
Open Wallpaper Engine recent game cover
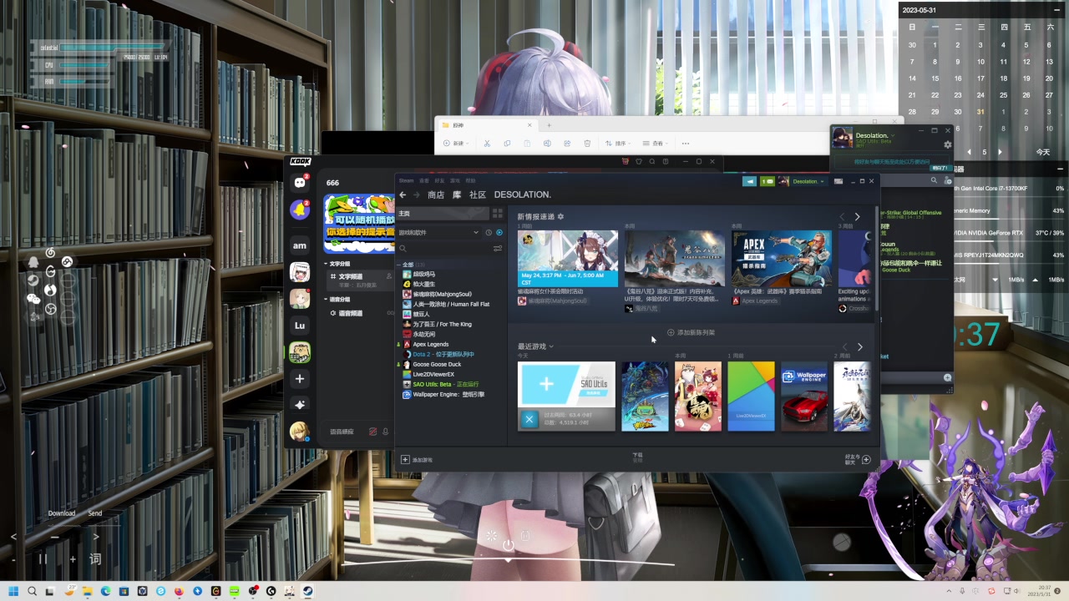pyautogui.click(x=804, y=396)
